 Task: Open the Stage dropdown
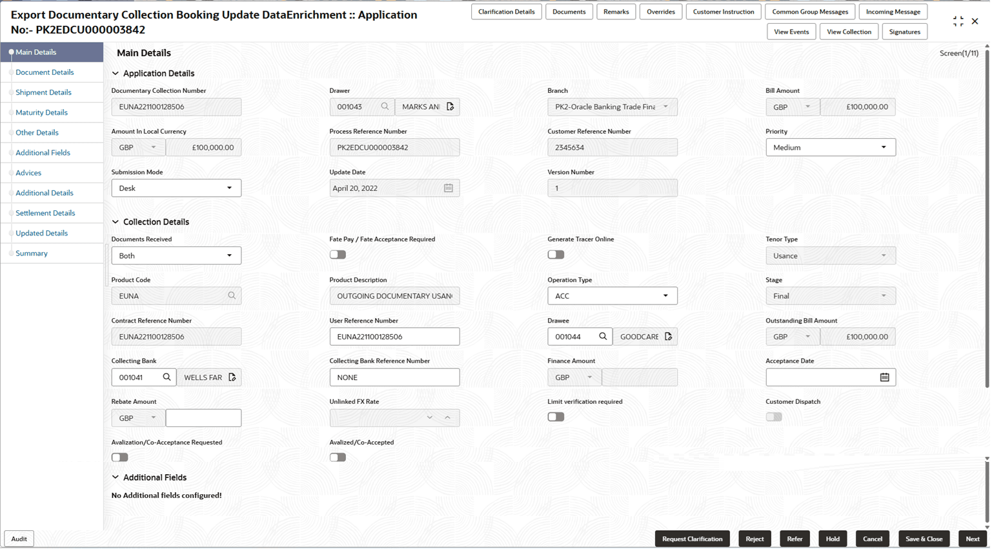(831, 295)
